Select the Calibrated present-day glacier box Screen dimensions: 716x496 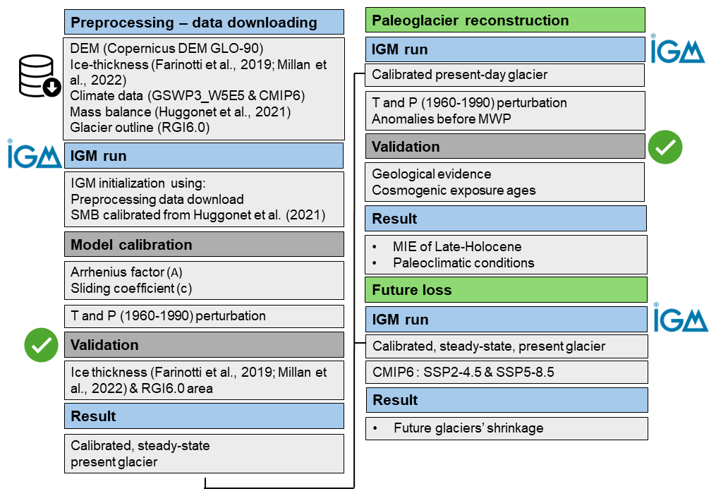tap(505, 75)
